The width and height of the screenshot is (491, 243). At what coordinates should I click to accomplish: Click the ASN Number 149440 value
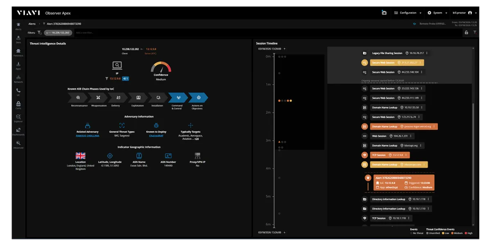pyautogui.click(x=168, y=166)
